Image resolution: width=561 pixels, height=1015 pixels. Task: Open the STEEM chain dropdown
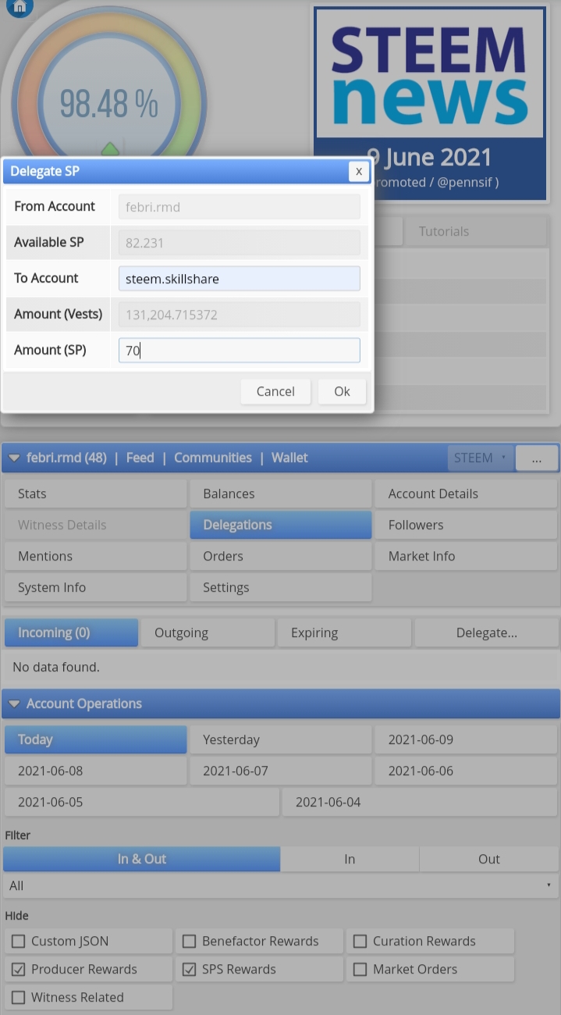pyautogui.click(x=481, y=458)
